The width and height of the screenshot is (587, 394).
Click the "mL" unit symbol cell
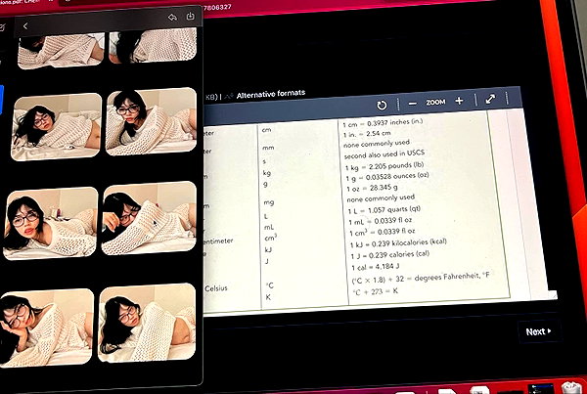269,227
